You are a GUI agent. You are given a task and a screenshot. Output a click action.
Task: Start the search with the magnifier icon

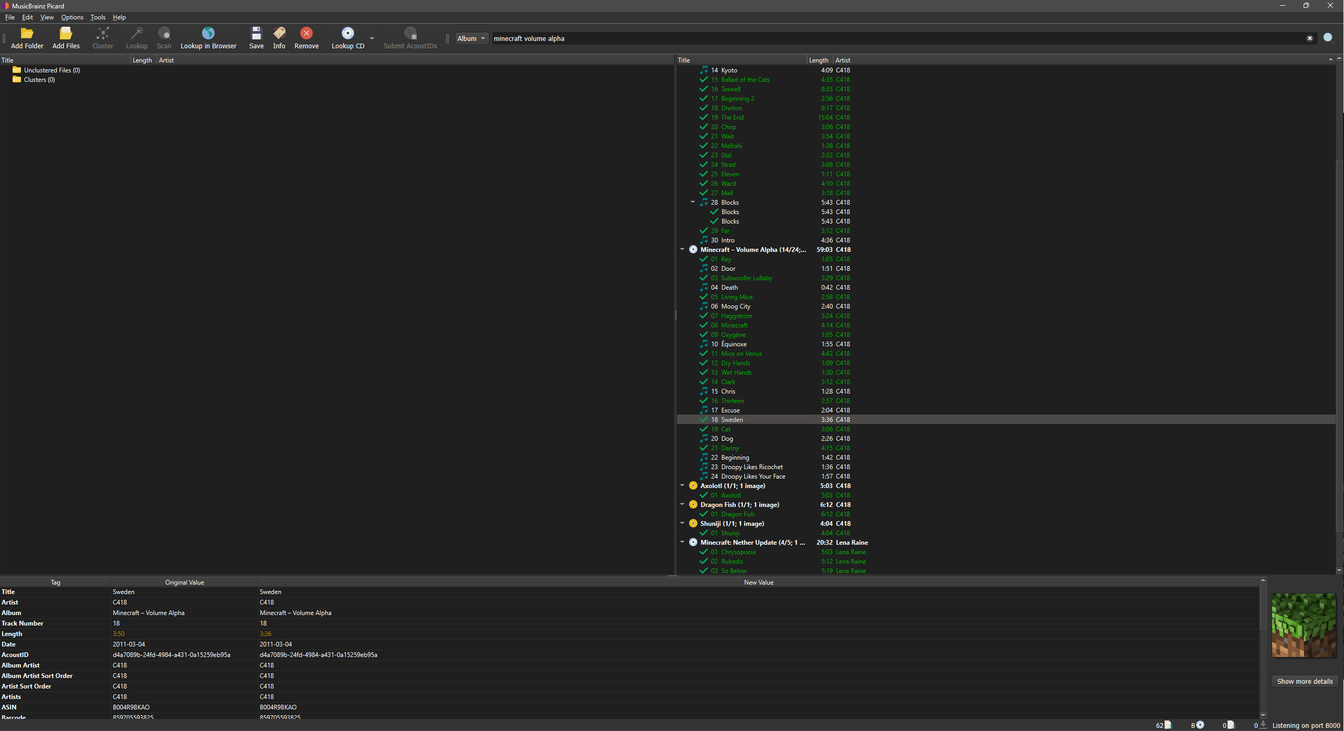click(x=1328, y=38)
